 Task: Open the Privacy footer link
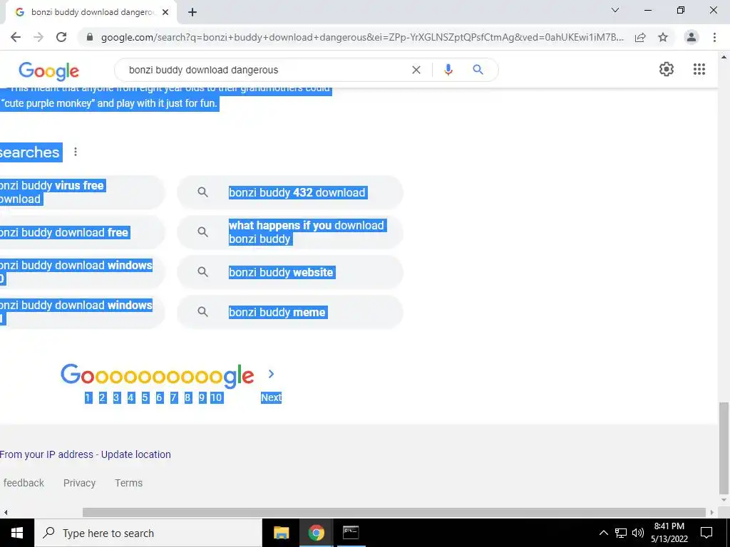(79, 483)
